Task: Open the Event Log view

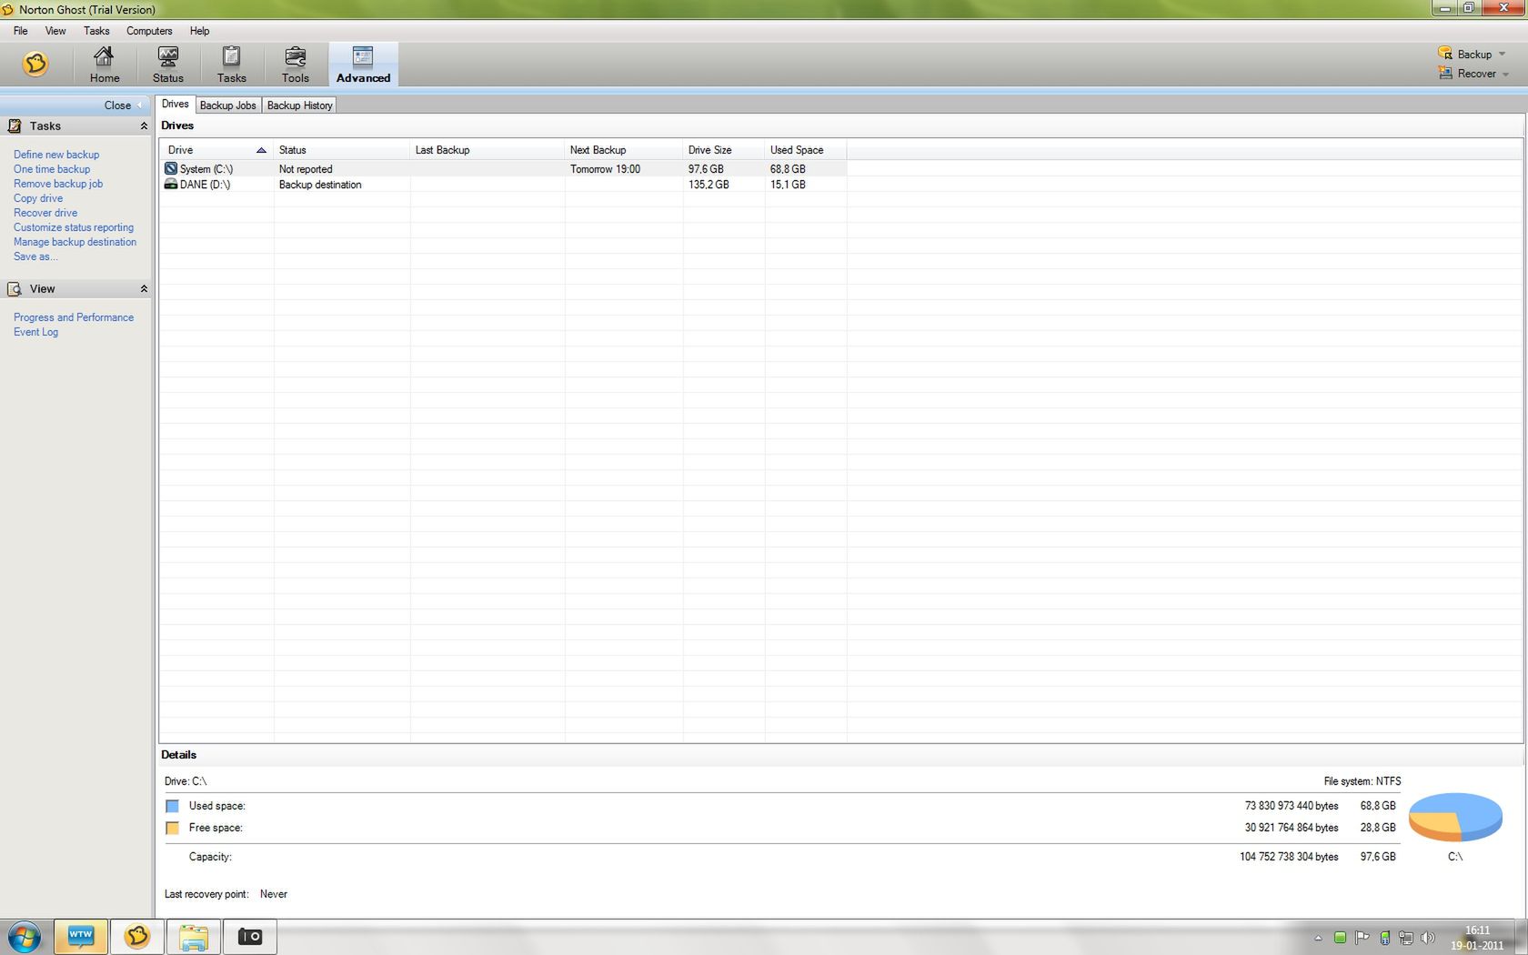Action: tap(35, 332)
